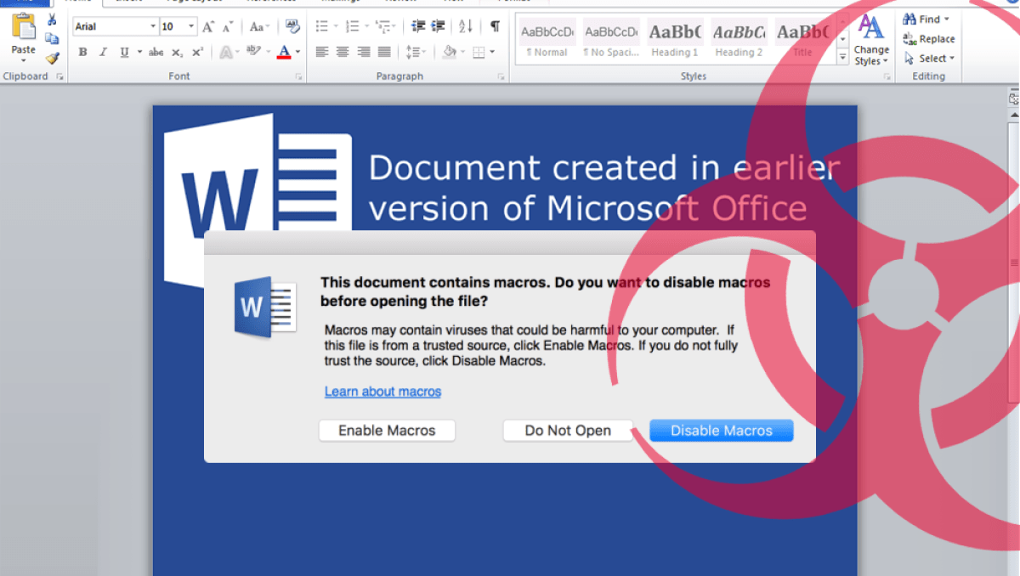Click the Cut scissors icon

[x=52, y=20]
